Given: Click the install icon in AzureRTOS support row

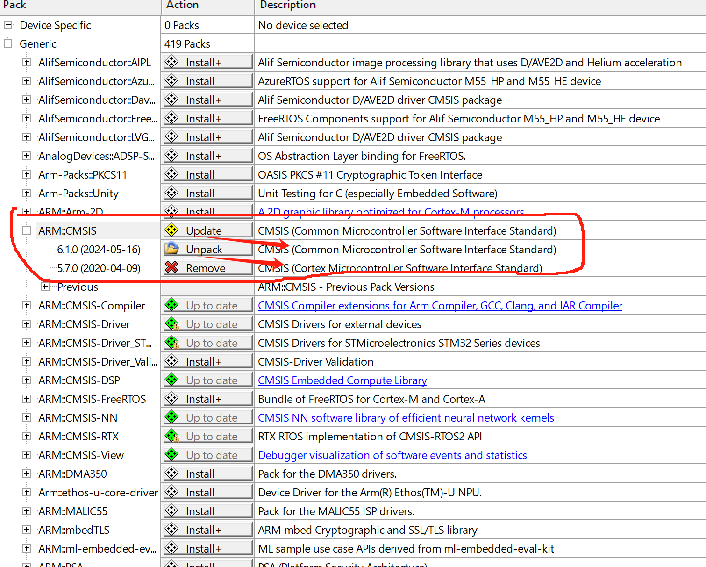Looking at the screenshot, I should point(172,80).
